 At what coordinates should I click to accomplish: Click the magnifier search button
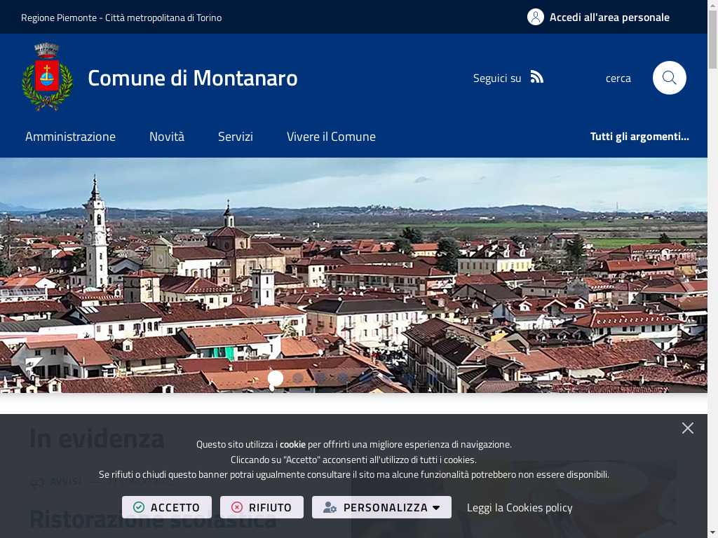click(x=669, y=78)
